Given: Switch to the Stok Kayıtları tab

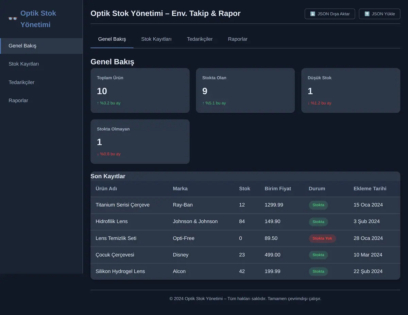Looking at the screenshot, I should tap(156, 39).
